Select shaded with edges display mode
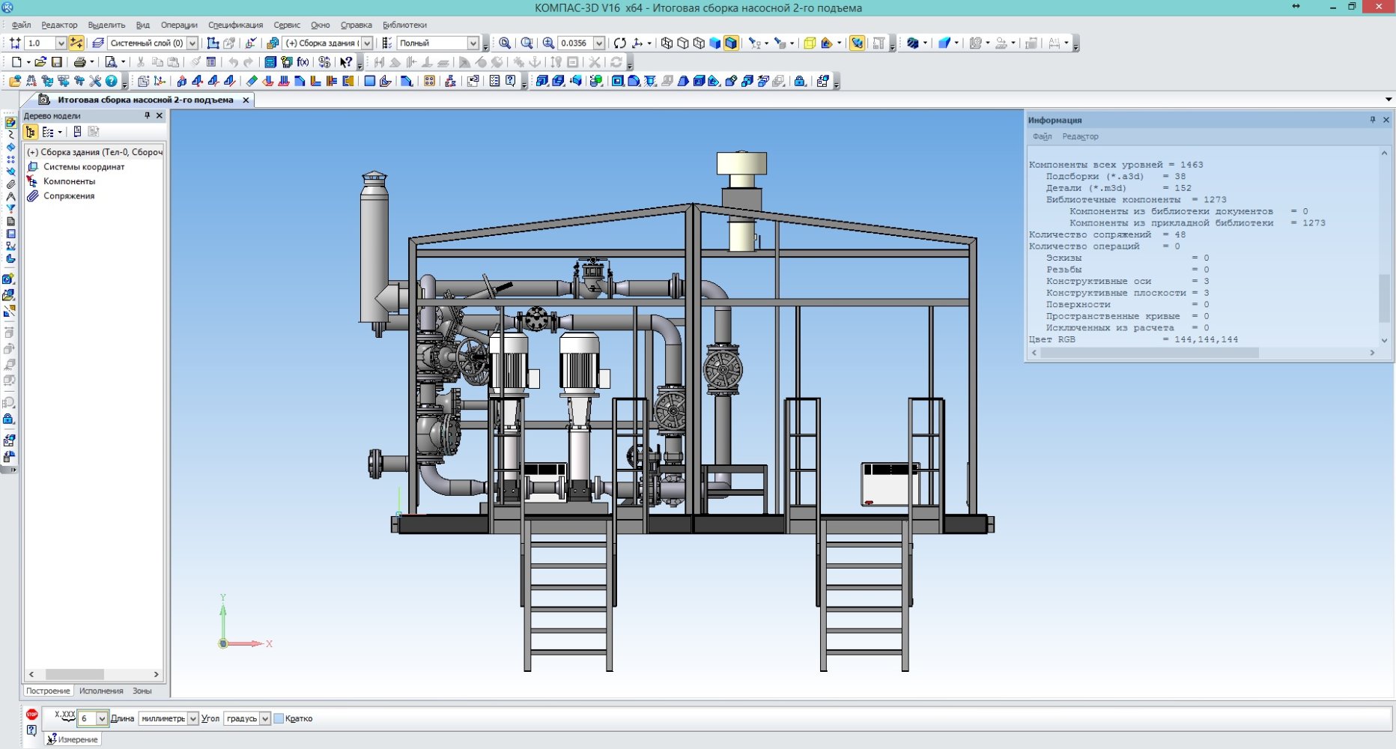 (731, 43)
